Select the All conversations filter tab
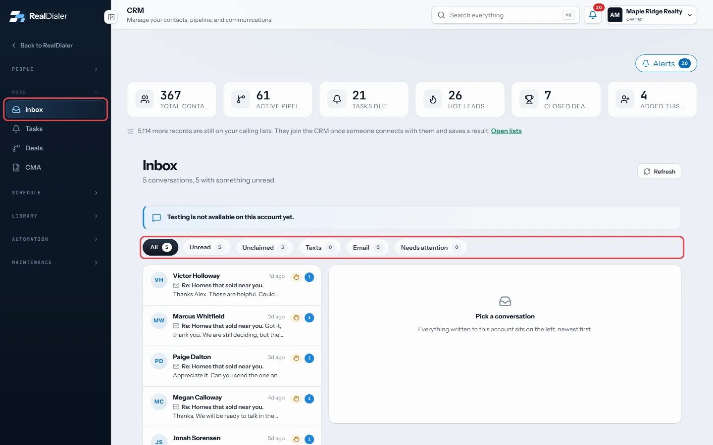 pos(160,247)
